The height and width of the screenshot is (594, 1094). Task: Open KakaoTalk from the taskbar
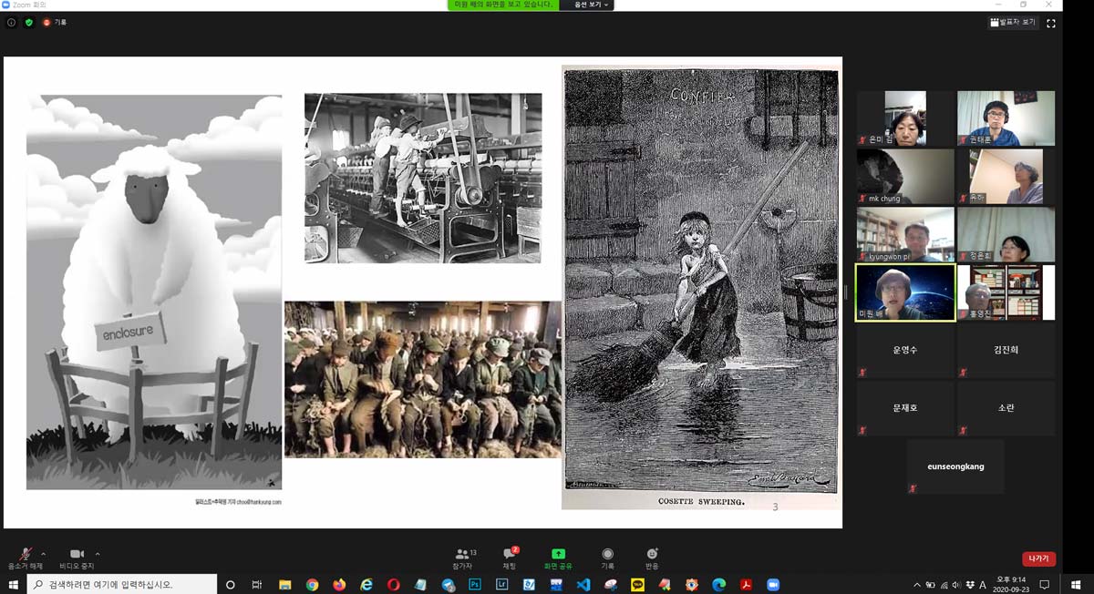point(637,584)
